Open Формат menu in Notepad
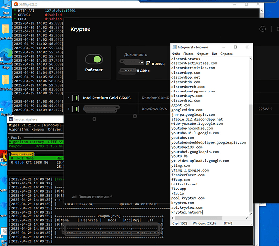The height and width of the screenshot is (246, 279). [203, 54]
